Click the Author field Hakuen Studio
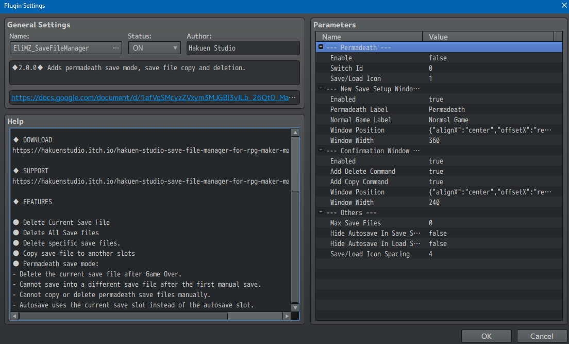The image size is (569, 344). (x=243, y=48)
